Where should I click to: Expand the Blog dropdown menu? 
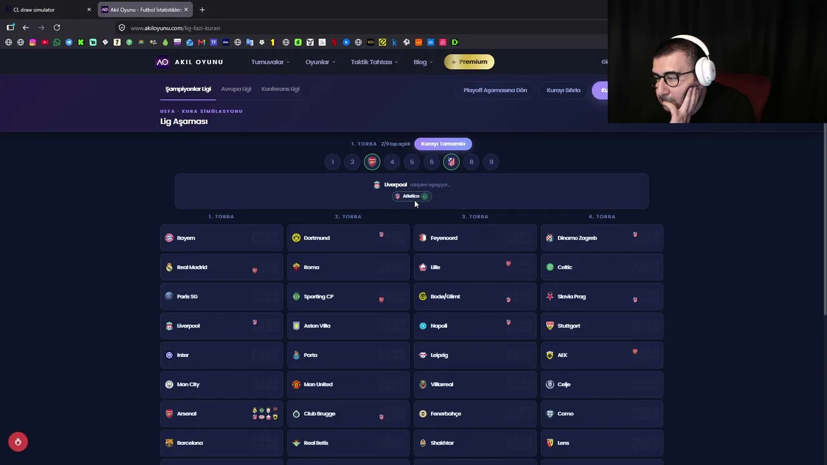tap(423, 62)
